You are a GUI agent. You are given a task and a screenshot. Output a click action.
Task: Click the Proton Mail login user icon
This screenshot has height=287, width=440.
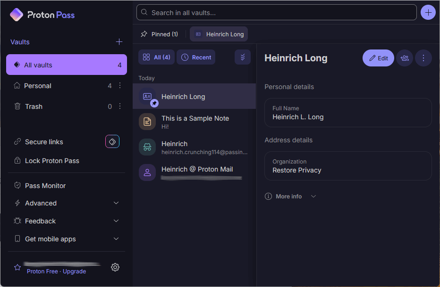pos(147,172)
